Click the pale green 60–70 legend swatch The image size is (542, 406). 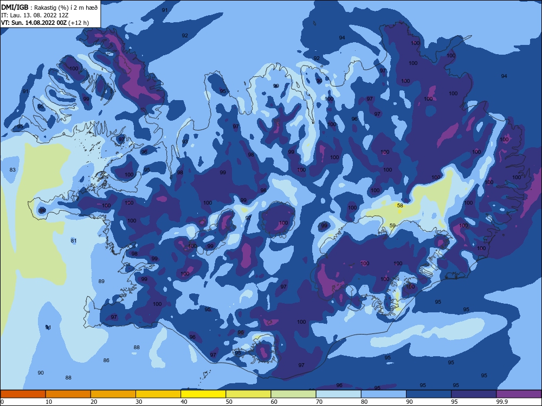click(293, 394)
